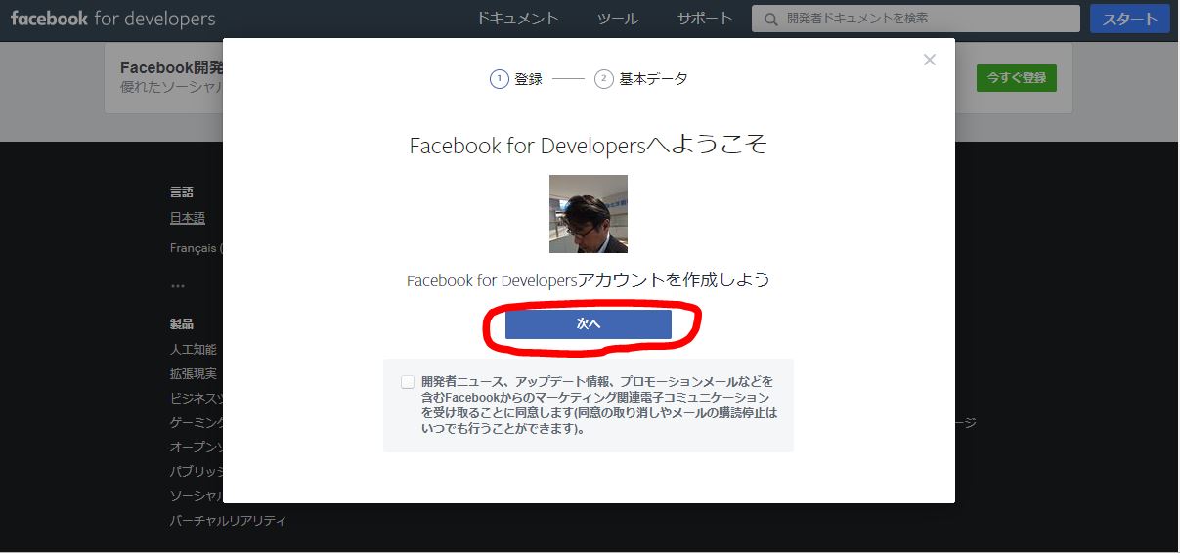Expand more languages via the ellipsis
This screenshot has width=1180, height=555.
[177, 286]
